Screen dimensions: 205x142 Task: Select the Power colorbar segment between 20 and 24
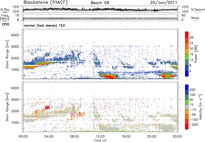click(187, 46)
